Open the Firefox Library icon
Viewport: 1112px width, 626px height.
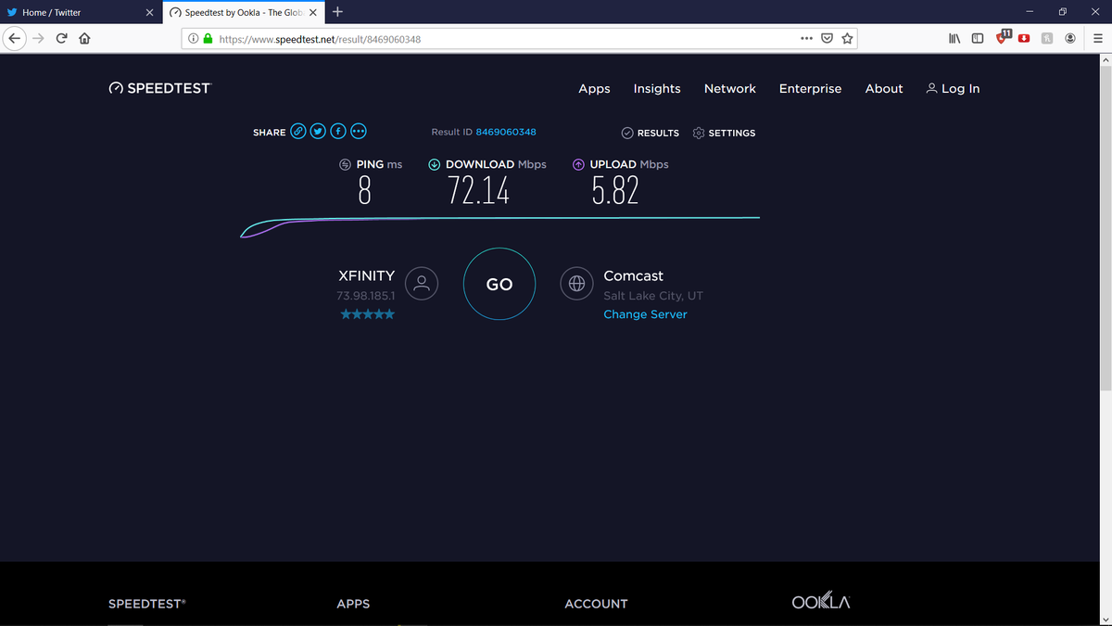[x=955, y=39]
